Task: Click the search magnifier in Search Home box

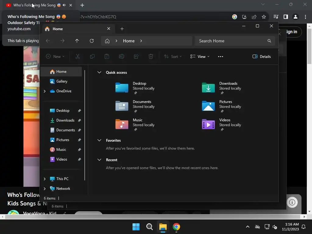Action: pos(269,41)
